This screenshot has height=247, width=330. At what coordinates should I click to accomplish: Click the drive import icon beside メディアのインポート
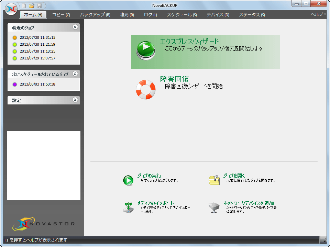tap(128, 207)
